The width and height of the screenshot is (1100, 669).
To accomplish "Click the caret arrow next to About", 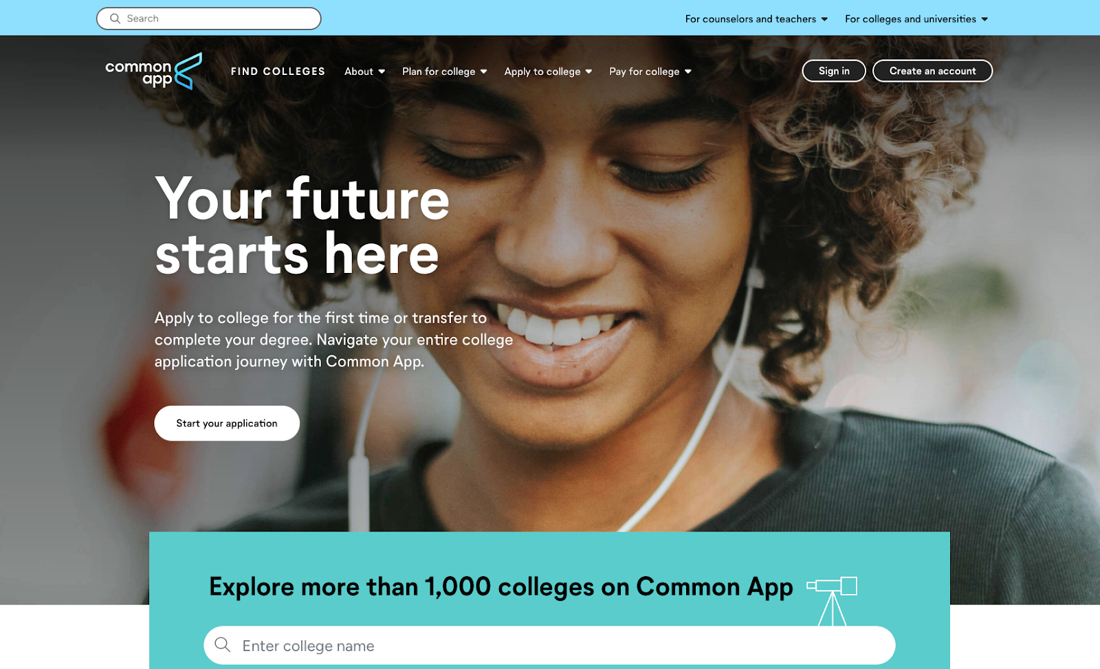I will [x=382, y=72].
